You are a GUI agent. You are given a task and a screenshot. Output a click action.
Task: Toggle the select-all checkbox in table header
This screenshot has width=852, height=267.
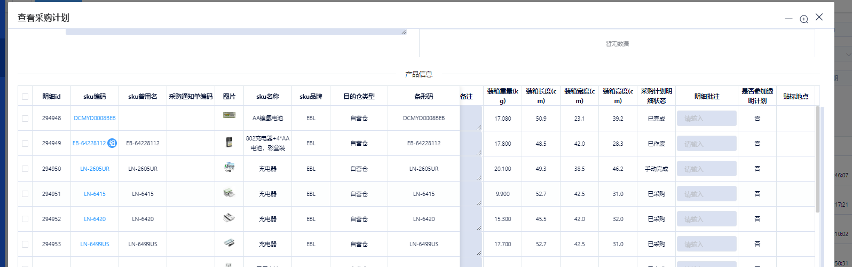(25, 97)
